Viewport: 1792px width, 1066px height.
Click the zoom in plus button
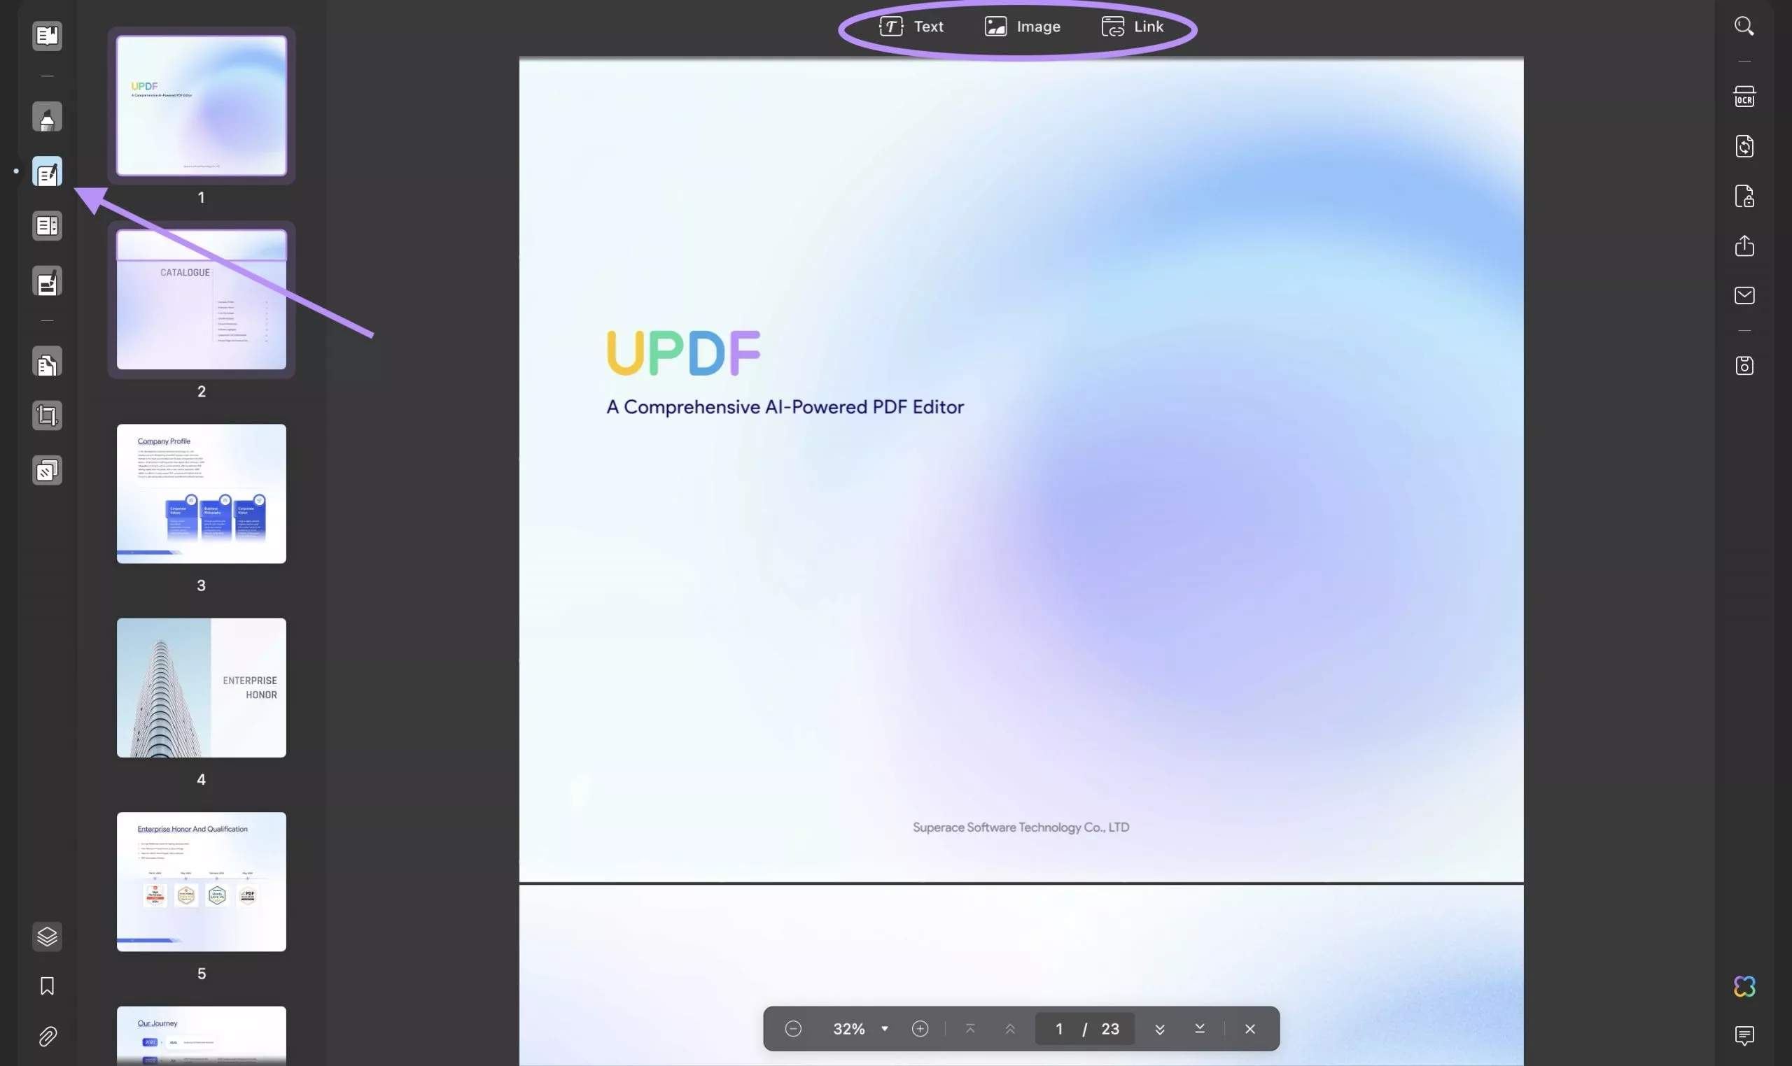[x=918, y=1028]
